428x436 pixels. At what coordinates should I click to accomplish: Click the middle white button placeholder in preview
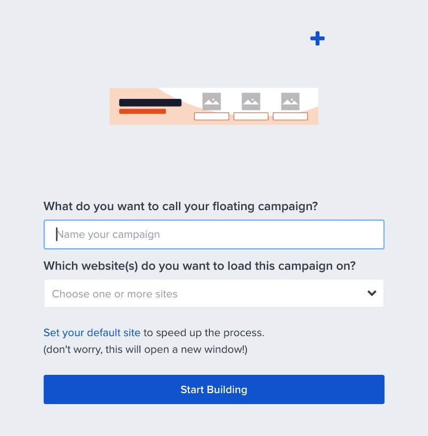[x=251, y=116]
